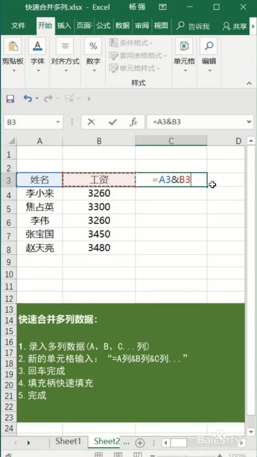Switch to Sheet1 tab

68,441
